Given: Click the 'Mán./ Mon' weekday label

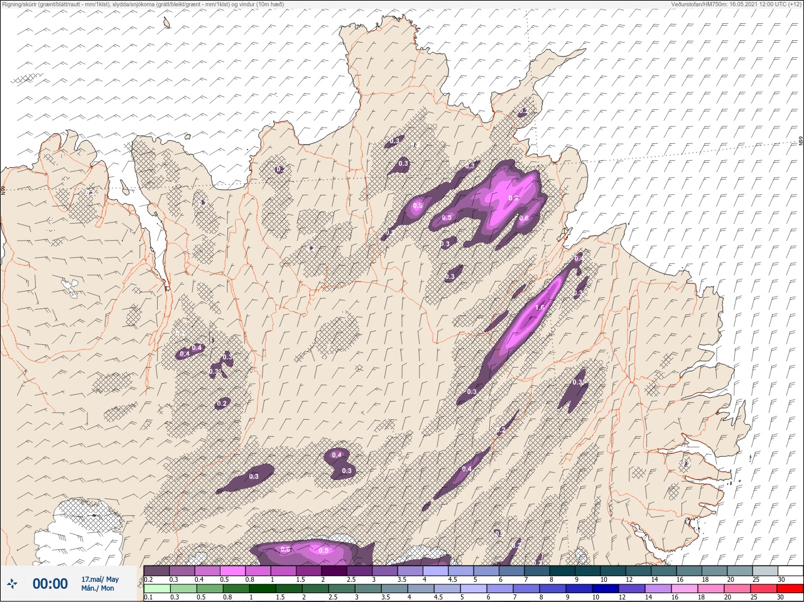Looking at the screenshot, I should [98, 588].
